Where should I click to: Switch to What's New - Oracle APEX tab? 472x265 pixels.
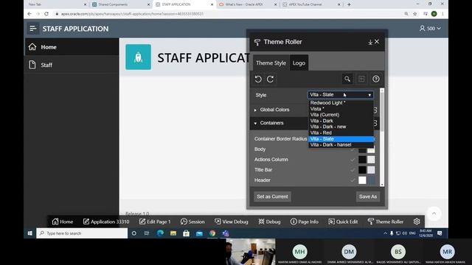[247, 4]
